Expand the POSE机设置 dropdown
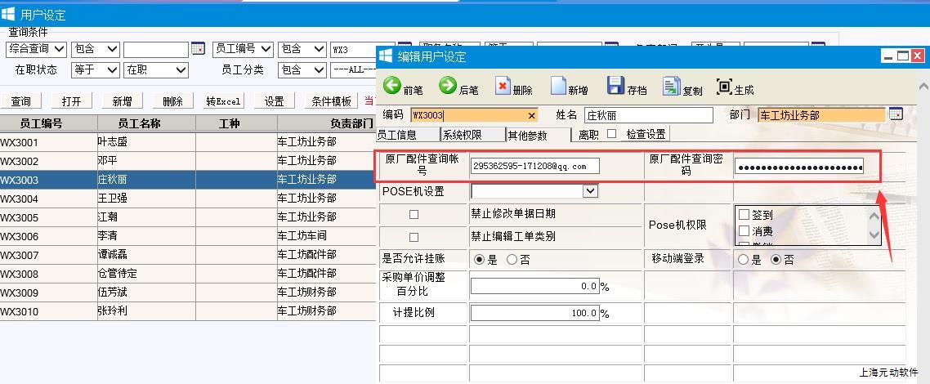 click(x=591, y=191)
